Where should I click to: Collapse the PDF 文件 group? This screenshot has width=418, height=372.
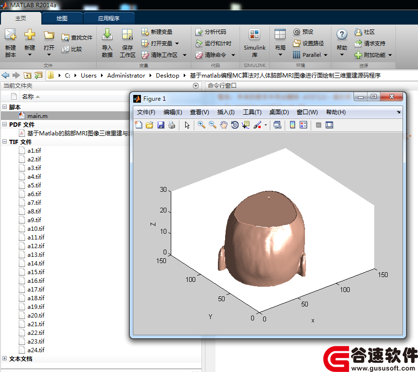point(4,124)
